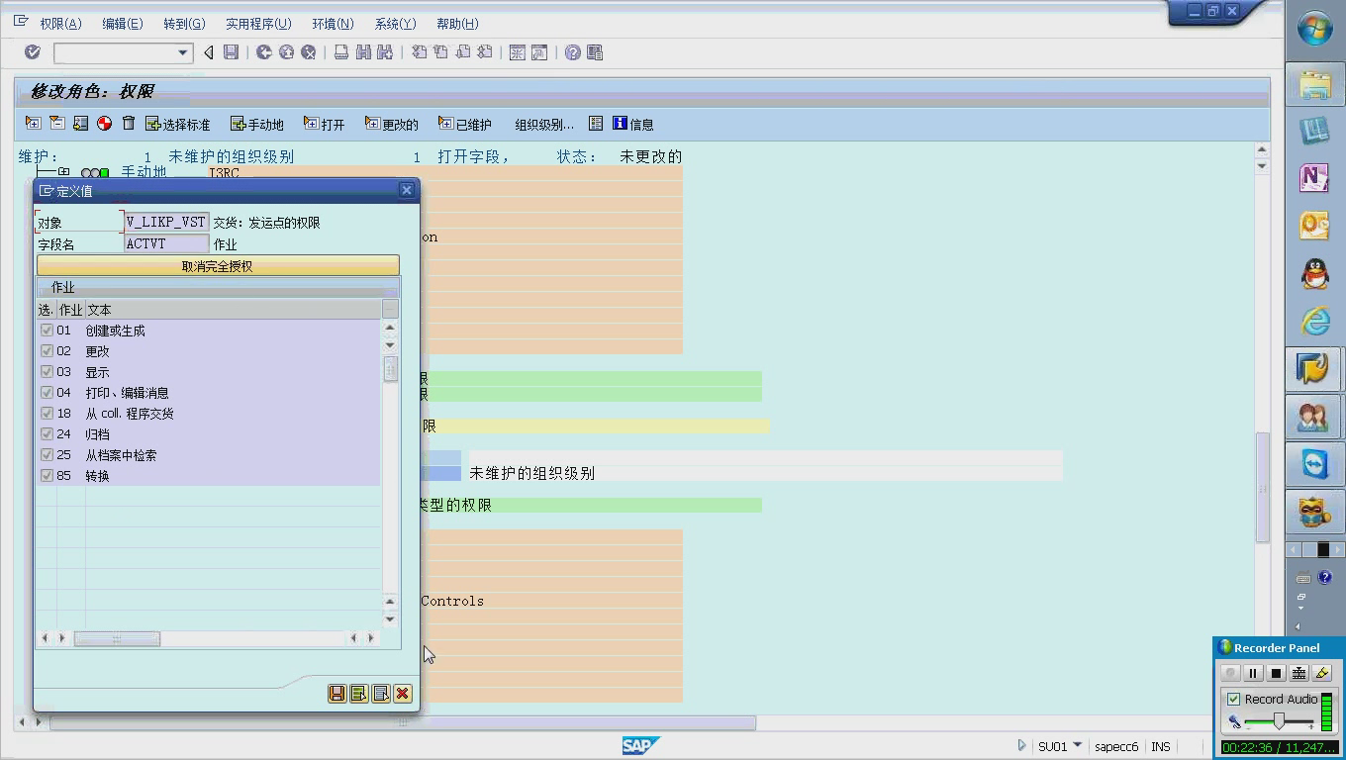Viewport: 1346px width, 760px height.
Task: Click the red X cancel icon in dialog
Action: pos(403,693)
